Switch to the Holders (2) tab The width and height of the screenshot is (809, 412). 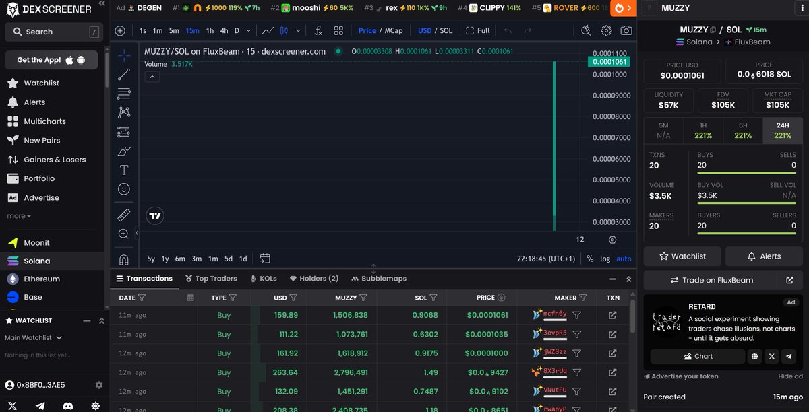coord(314,278)
